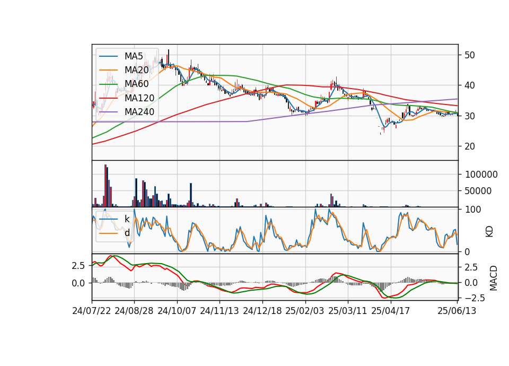This screenshot has height=366, width=509.
Task: Click the MA120 legend label
Action: [x=139, y=98]
